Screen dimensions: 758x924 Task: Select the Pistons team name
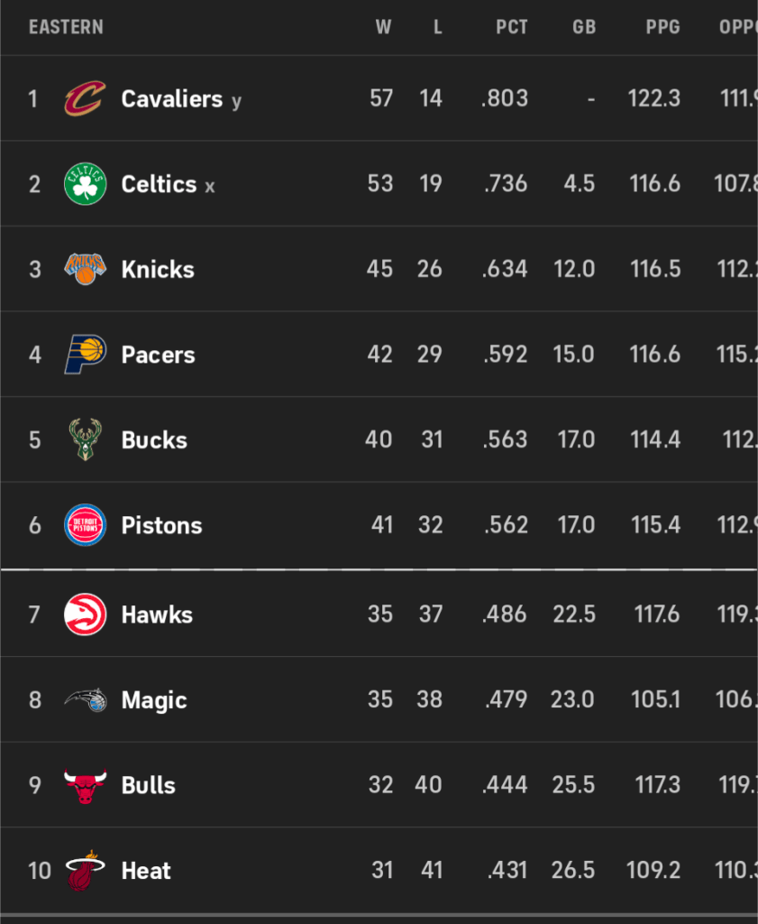tap(161, 525)
